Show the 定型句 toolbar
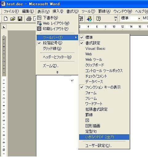Viewport: 148px width, 157px height. click(104, 131)
